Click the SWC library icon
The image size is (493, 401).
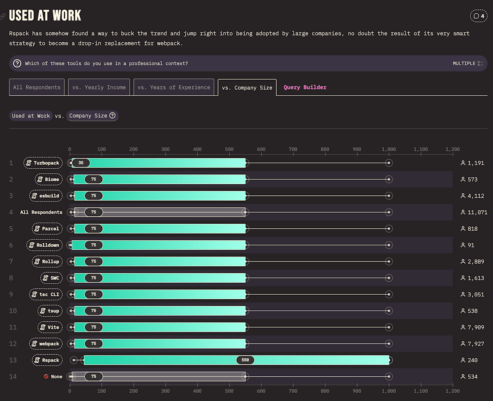click(46, 278)
